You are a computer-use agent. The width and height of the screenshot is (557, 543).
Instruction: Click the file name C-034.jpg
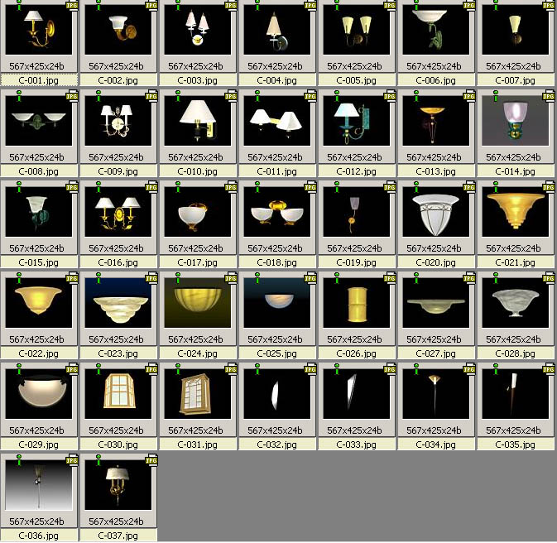pyautogui.click(x=435, y=444)
